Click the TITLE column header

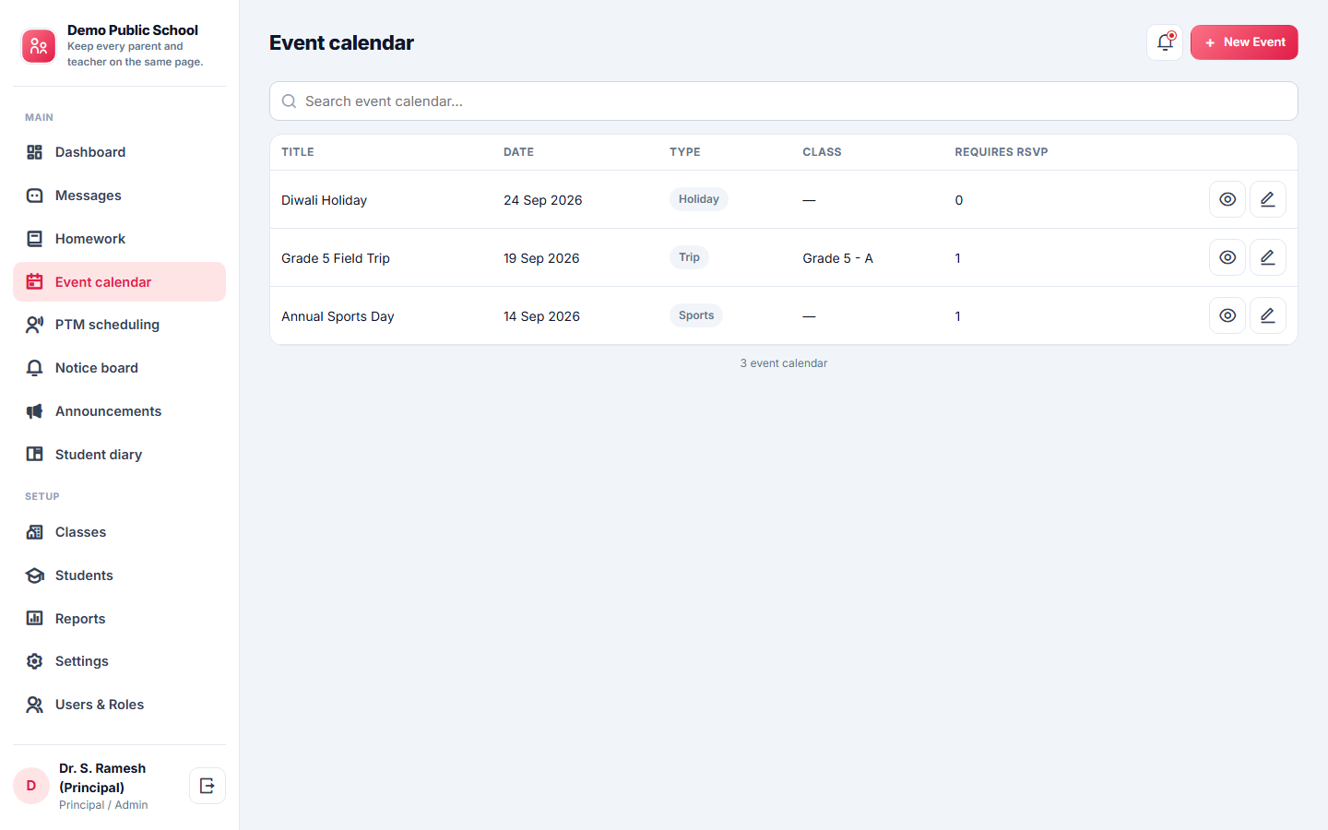coord(298,152)
